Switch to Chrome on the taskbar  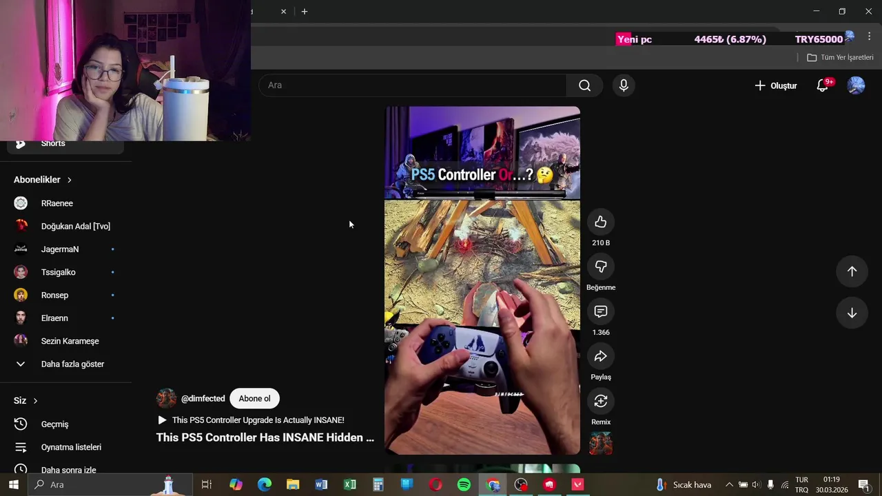click(493, 485)
